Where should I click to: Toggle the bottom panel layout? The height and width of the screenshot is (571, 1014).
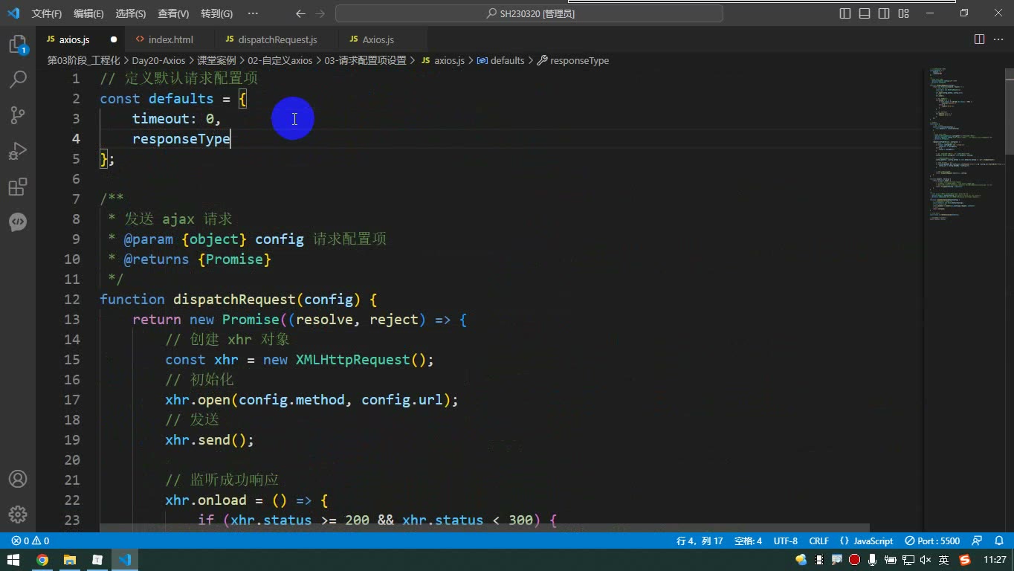[865, 13]
